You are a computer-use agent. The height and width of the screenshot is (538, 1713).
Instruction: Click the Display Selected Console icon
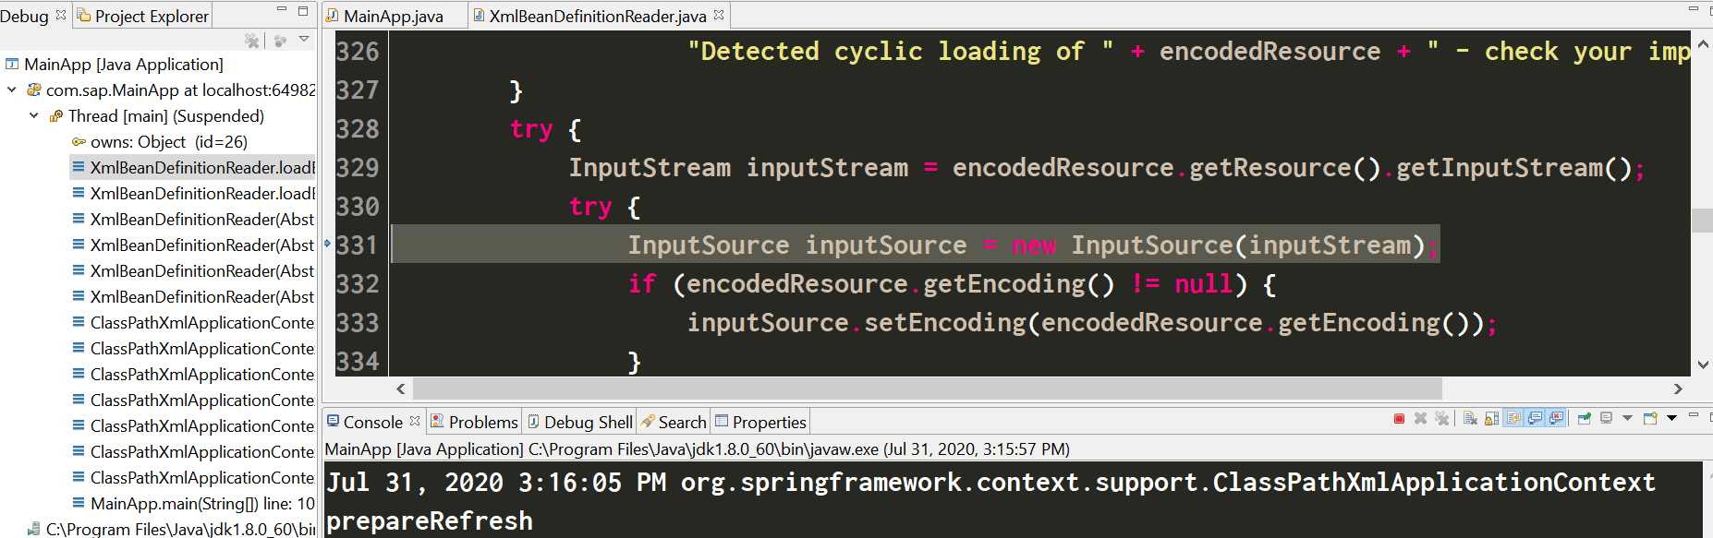click(x=1606, y=419)
